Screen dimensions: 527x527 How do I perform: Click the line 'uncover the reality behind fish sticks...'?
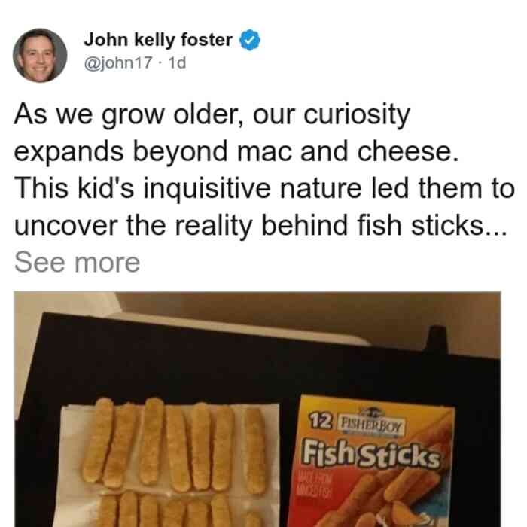pos(260,226)
